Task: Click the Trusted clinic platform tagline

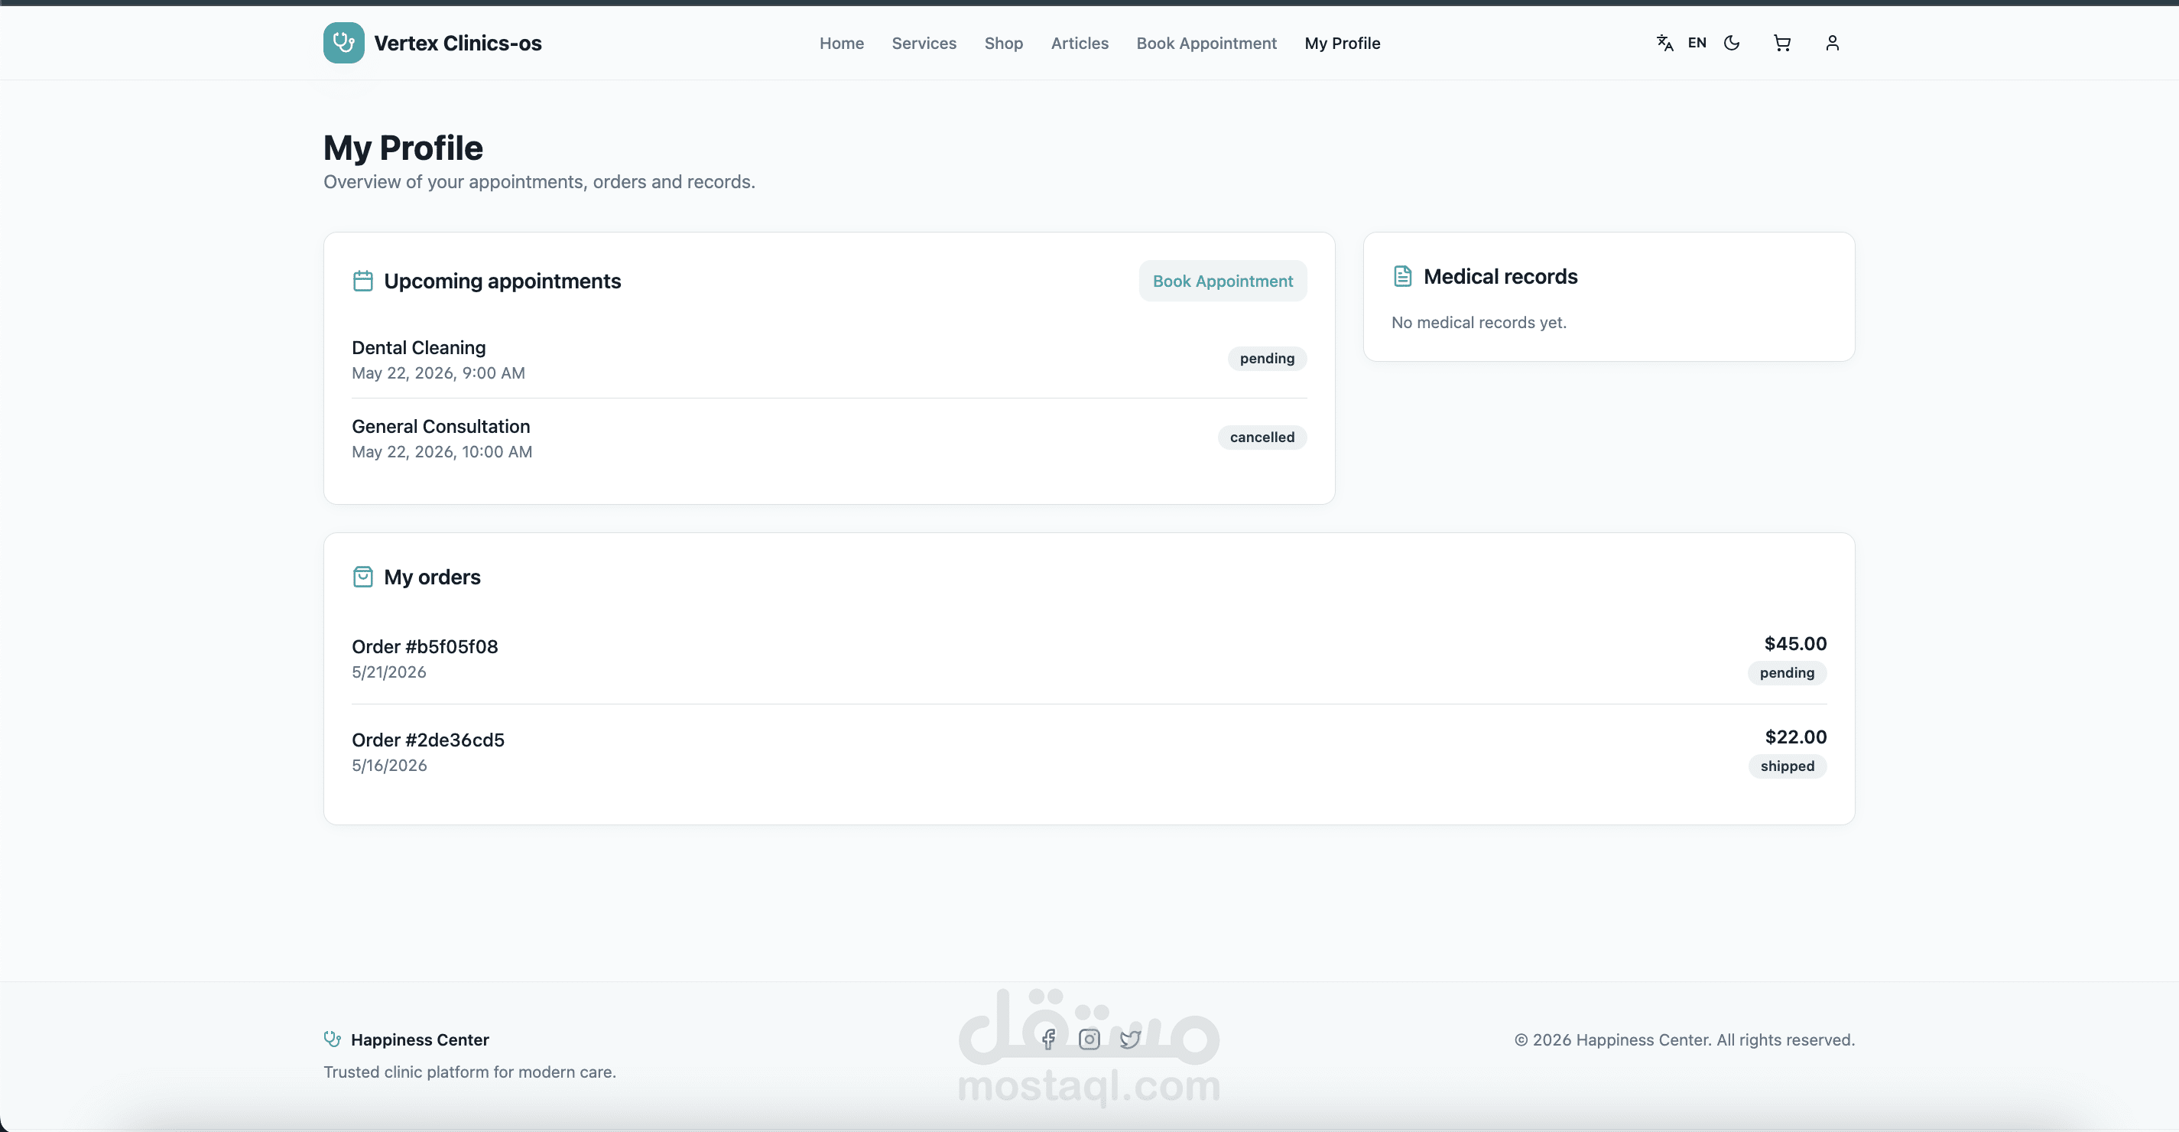Action: coord(469,1072)
